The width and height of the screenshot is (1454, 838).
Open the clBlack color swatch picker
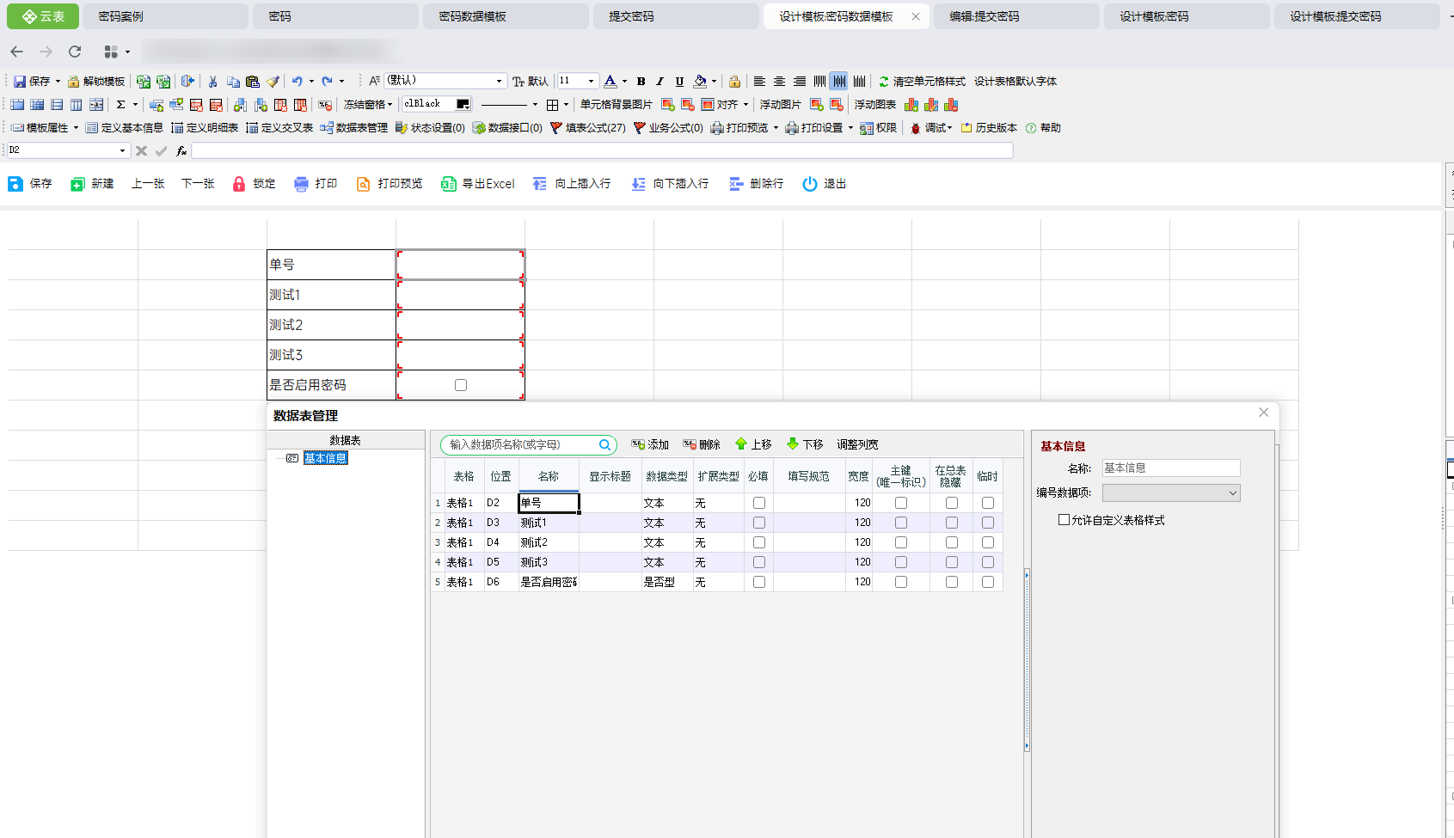coord(463,104)
